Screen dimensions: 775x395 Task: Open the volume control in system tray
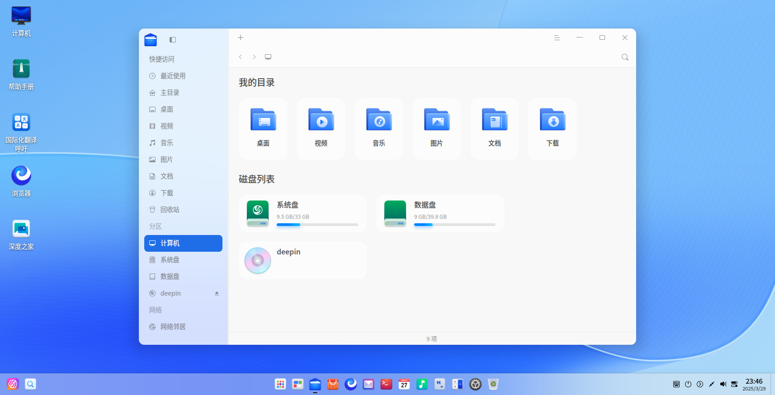point(723,384)
